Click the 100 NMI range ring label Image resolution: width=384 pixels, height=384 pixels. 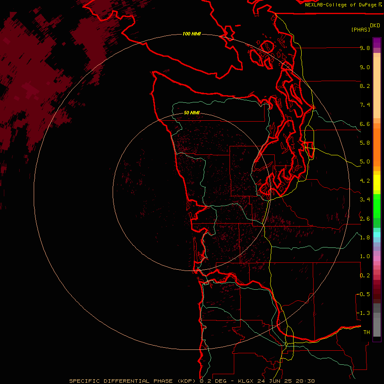click(x=192, y=34)
